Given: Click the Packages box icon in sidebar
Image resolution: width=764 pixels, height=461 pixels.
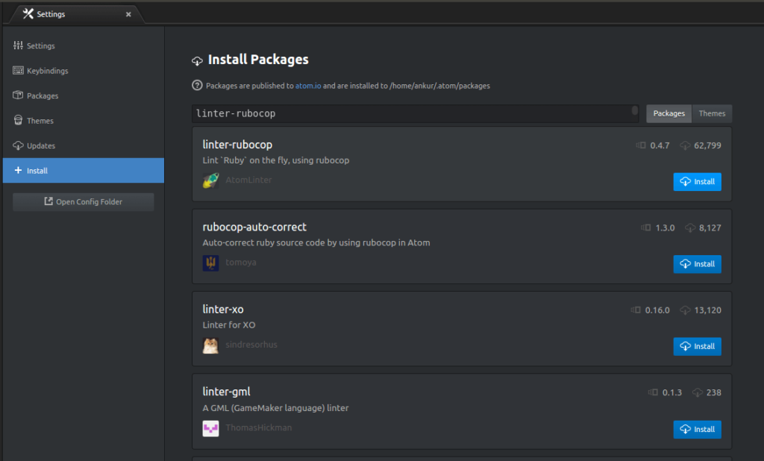Looking at the screenshot, I should 18,95.
